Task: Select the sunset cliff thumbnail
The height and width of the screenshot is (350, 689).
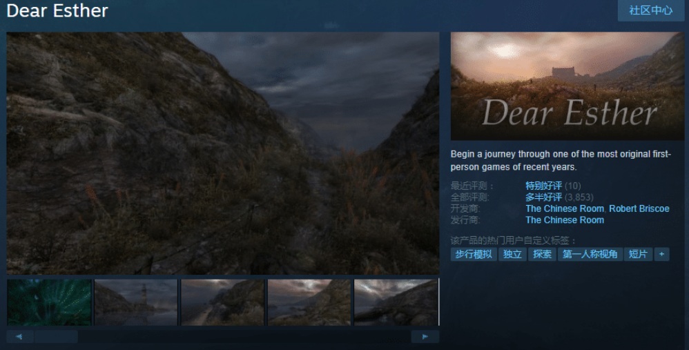Action: (x=309, y=302)
